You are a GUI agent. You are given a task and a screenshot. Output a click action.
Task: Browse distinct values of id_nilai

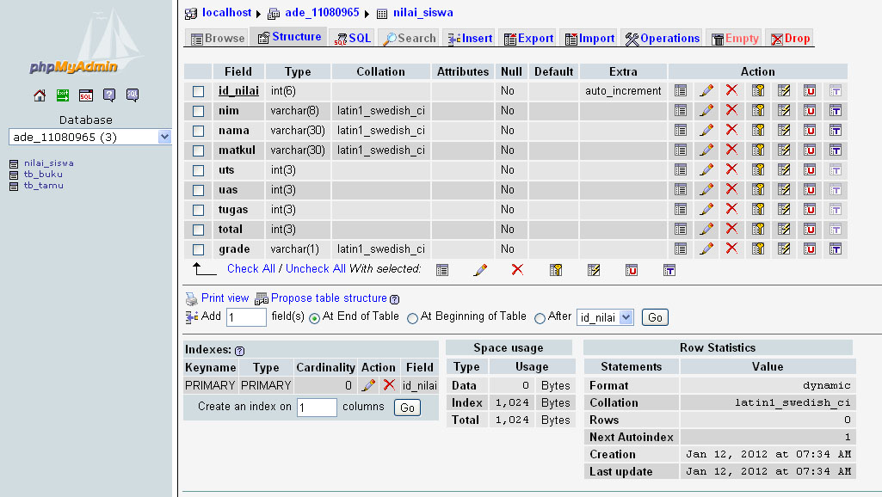click(x=680, y=90)
